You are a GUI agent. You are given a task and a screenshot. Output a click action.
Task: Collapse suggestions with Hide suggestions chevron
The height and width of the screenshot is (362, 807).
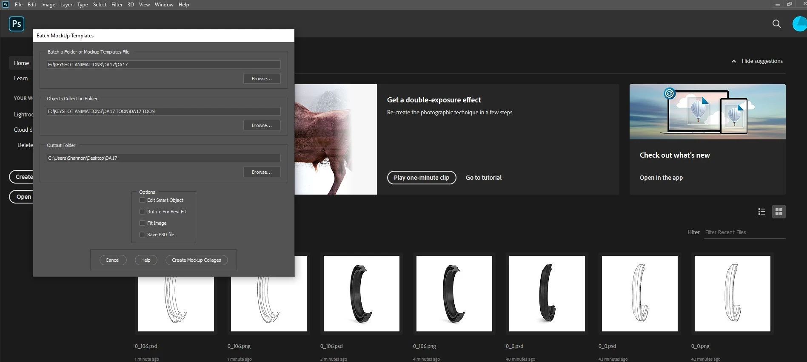[734, 61]
